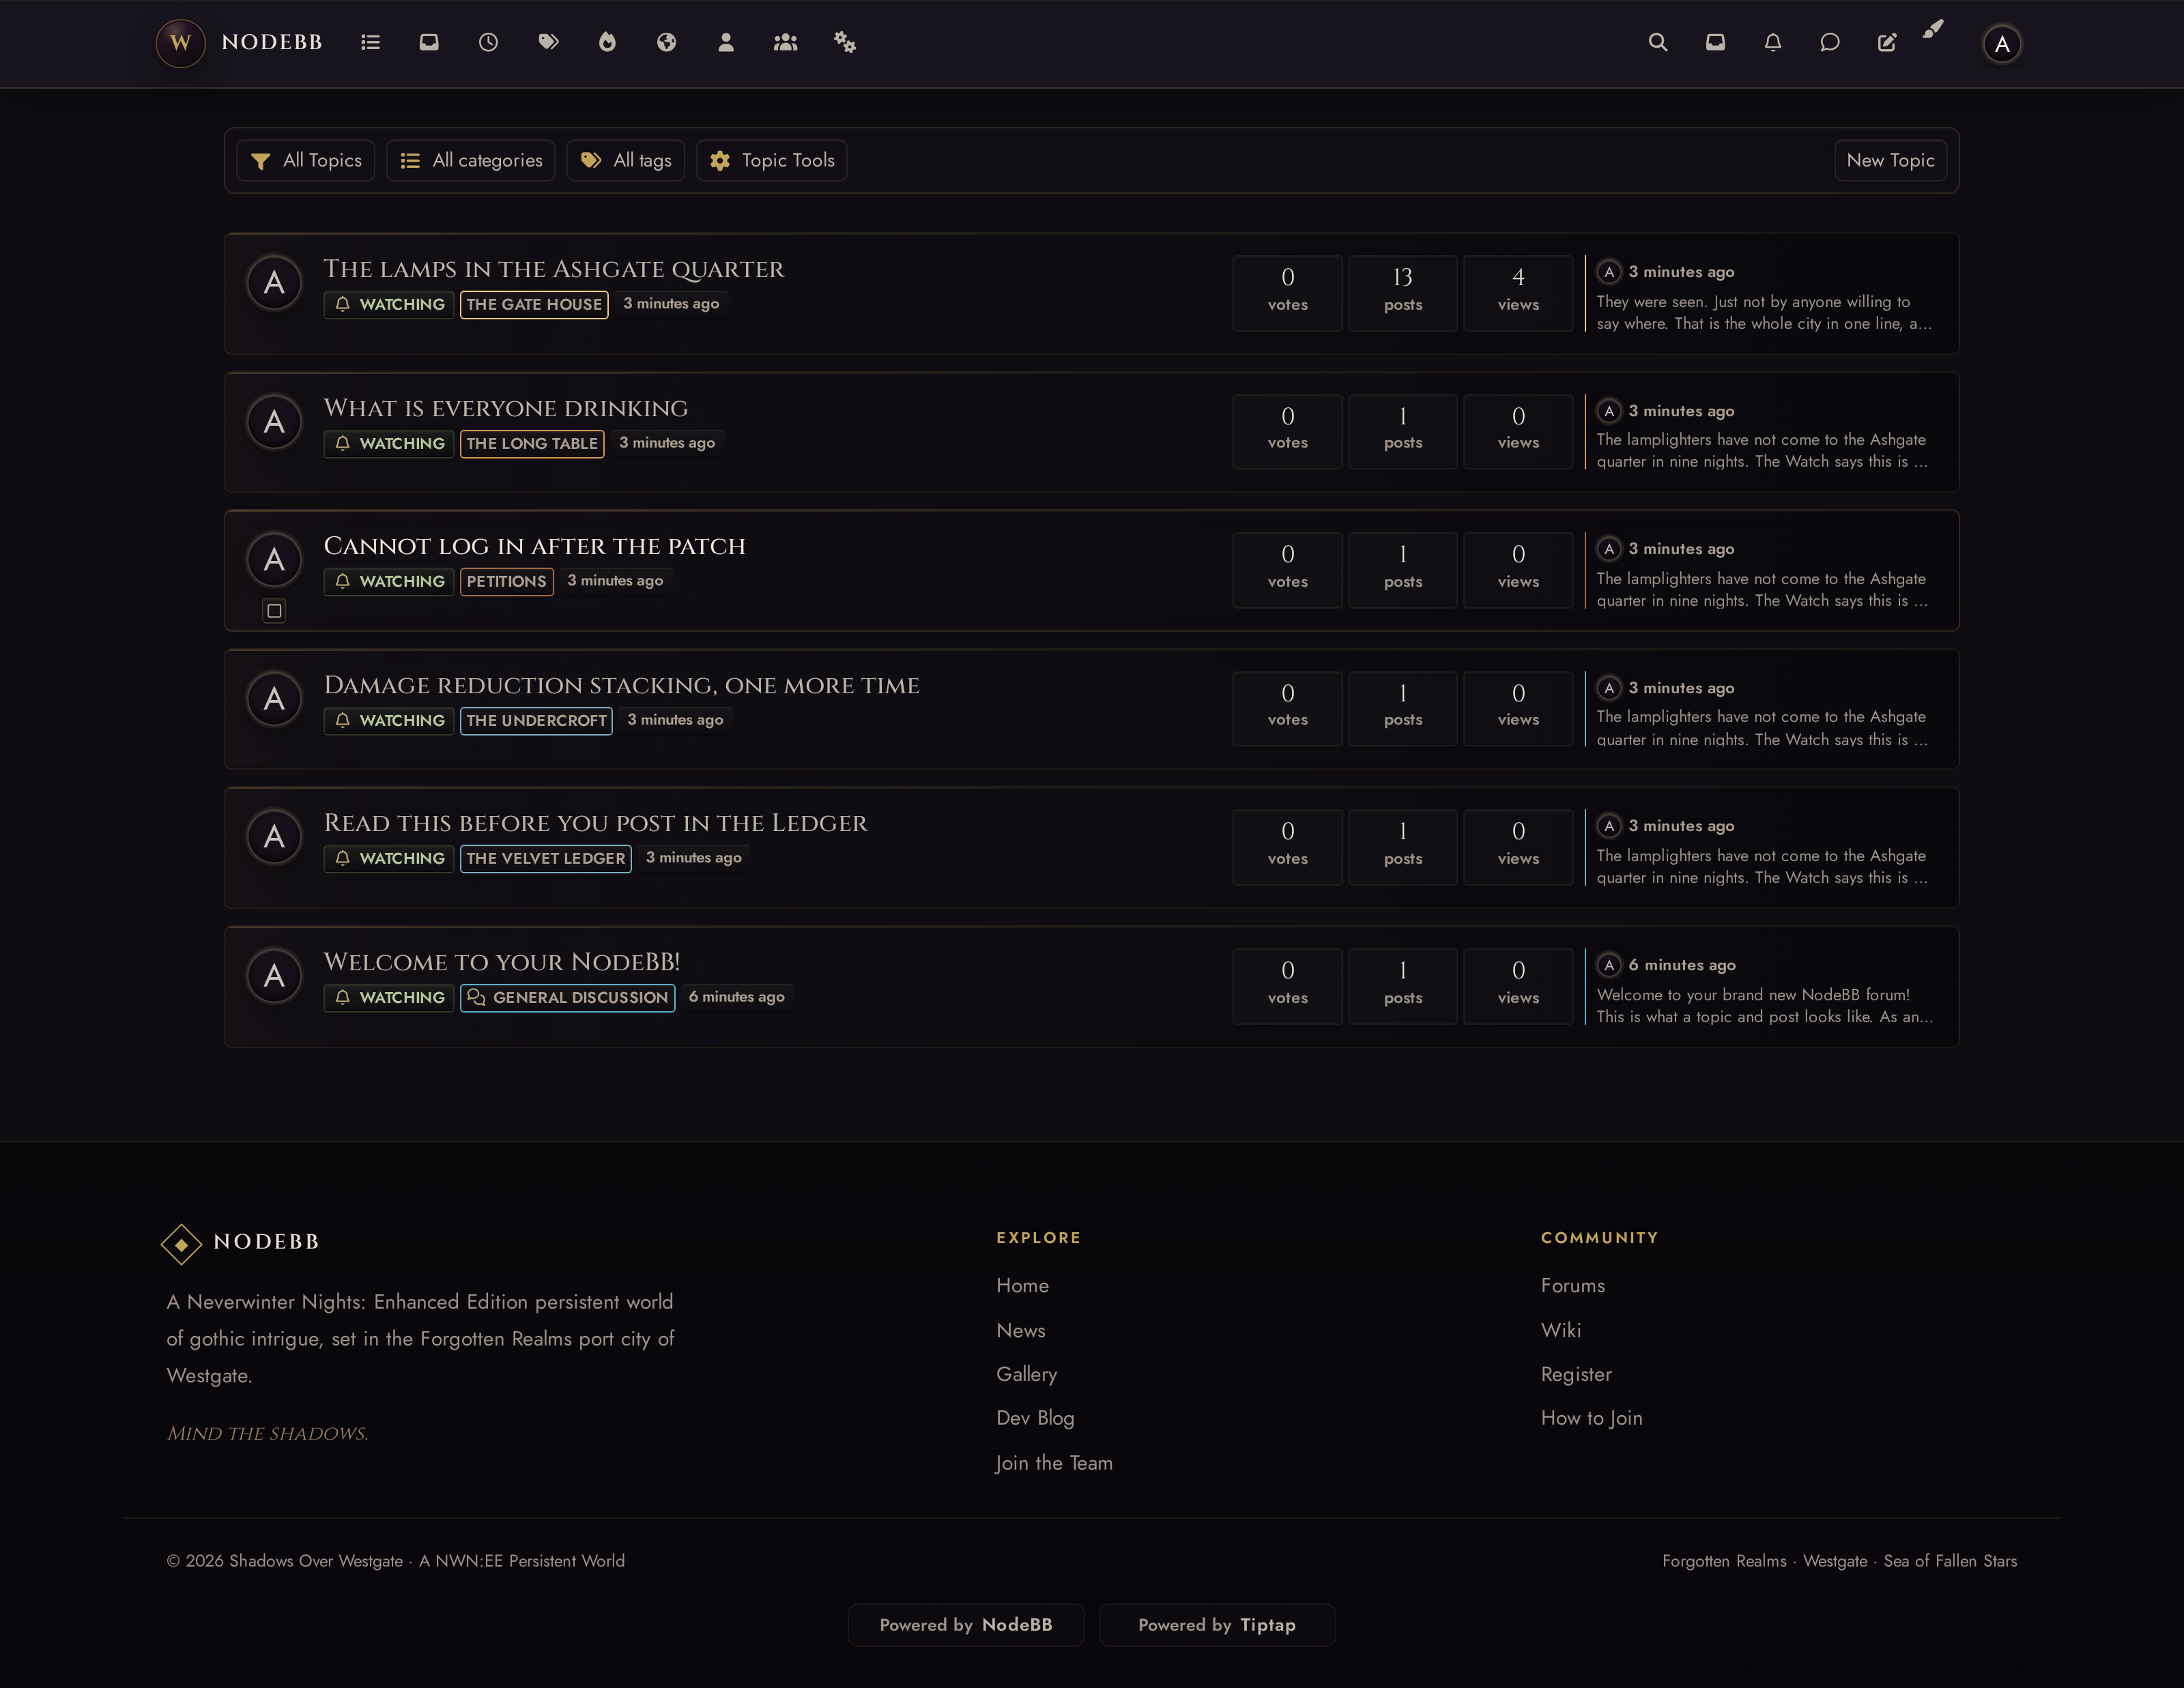The height and width of the screenshot is (1688, 2184).
Task: Click the NODEBB header brand title
Action: click(x=272, y=42)
